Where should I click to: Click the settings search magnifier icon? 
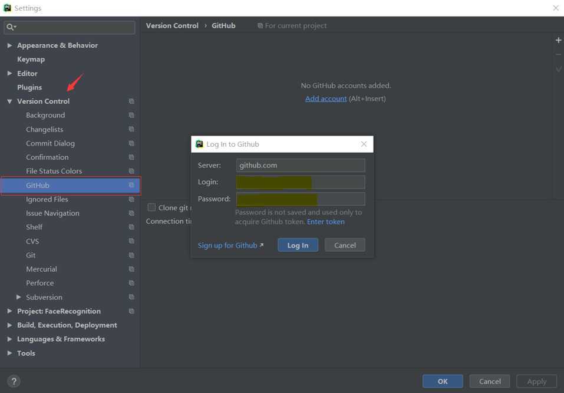click(x=11, y=27)
